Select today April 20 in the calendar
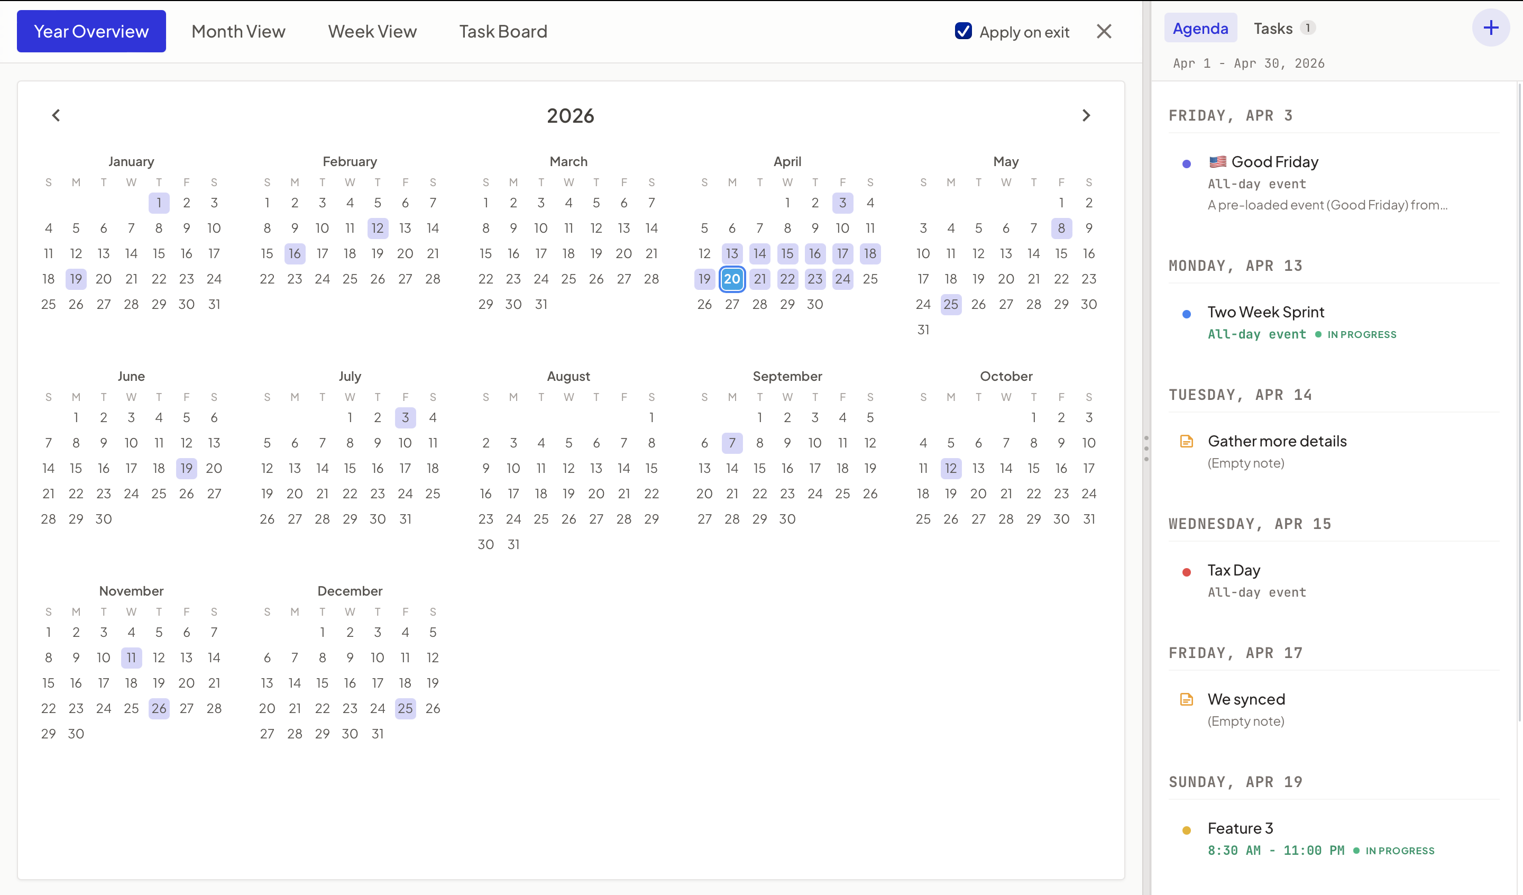Viewport: 1523px width, 895px height. (x=732, y=279)
